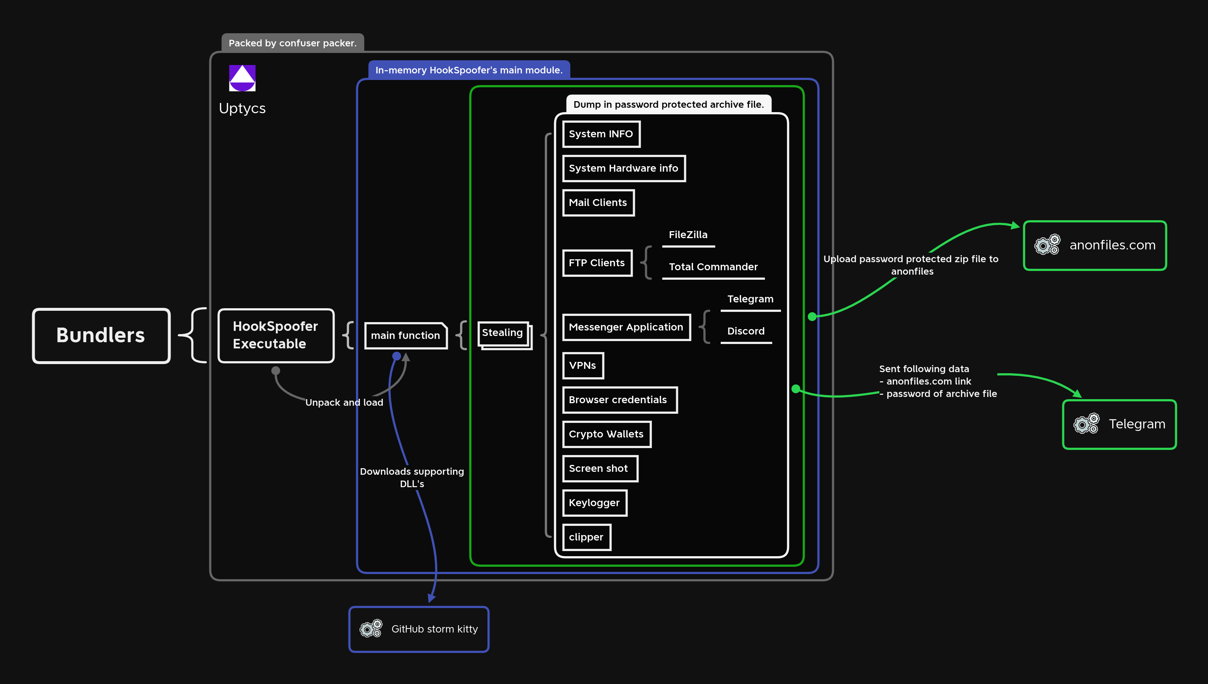Click 'In-memory HookSpoofer's main module.' tab
The height and width of the screenshot is (684, 1208).
469,70
